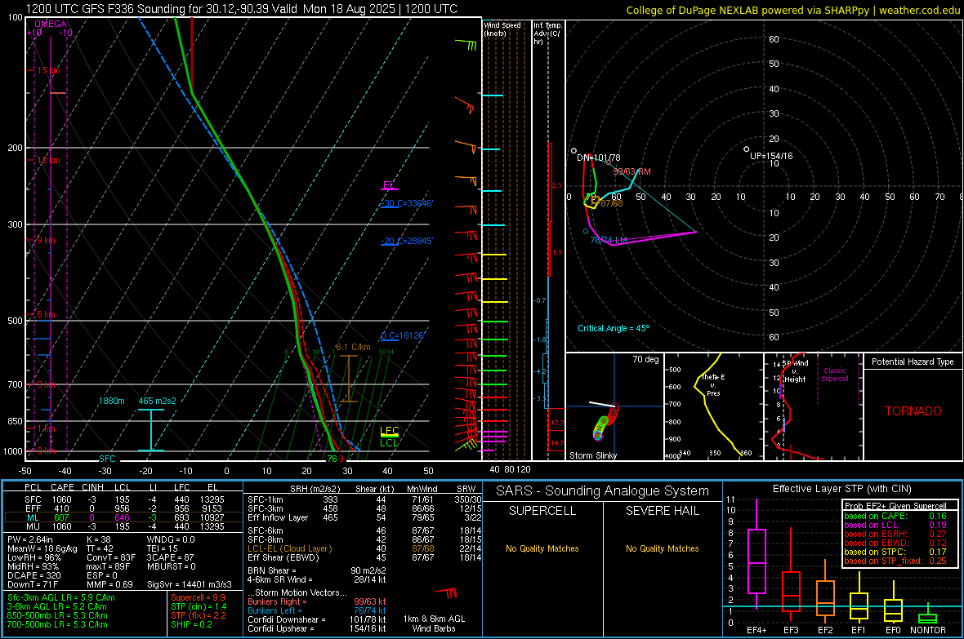Click the 0 C=16126' freezing level label
This screenshot has width=964, height=639.
[403, 335]
